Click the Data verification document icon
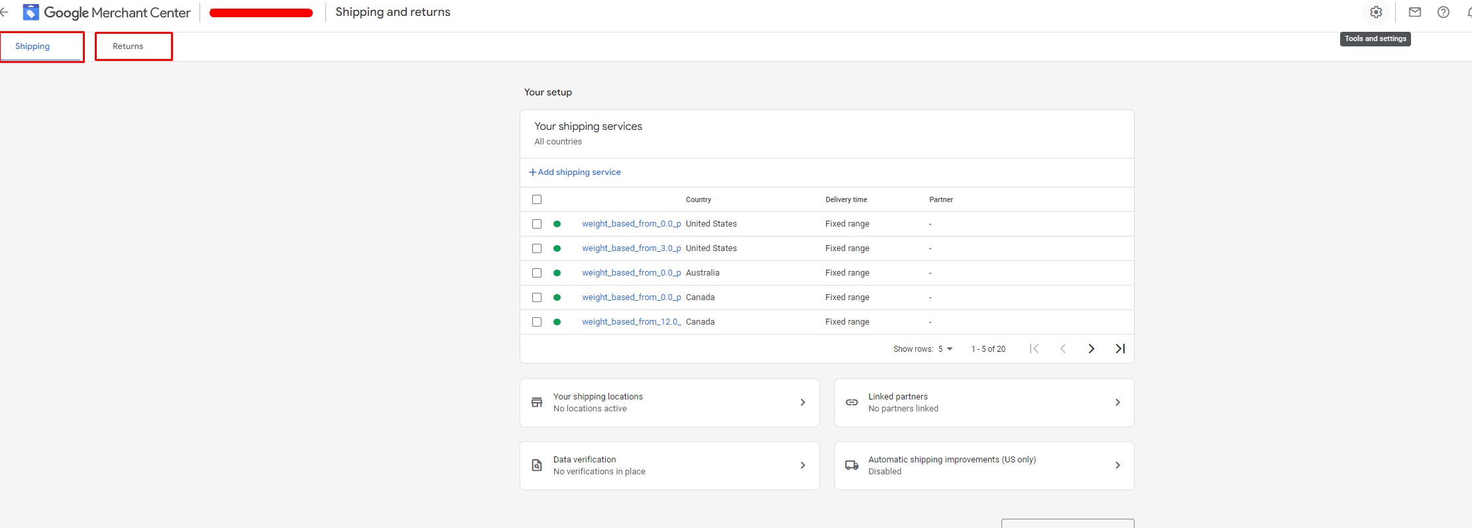Screen dimensions: 1472x528 pos(537,465)
